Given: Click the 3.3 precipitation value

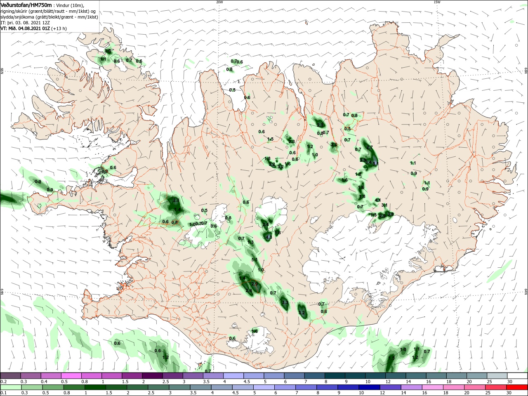Looking at the screenshot, I should (x=285, y=303).
